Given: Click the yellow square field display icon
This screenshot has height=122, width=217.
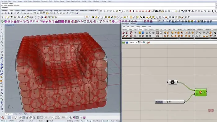Looking at the screenshot, I should coord(139,33).
